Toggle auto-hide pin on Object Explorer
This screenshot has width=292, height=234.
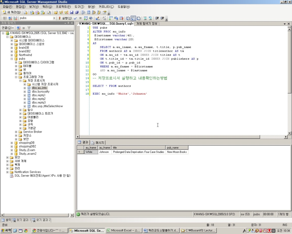pos(68,23)
